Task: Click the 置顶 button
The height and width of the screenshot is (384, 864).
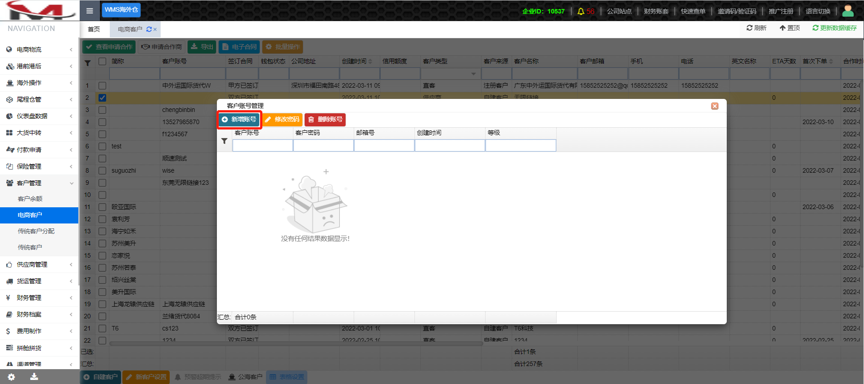Action: click(x=790, y=28)
